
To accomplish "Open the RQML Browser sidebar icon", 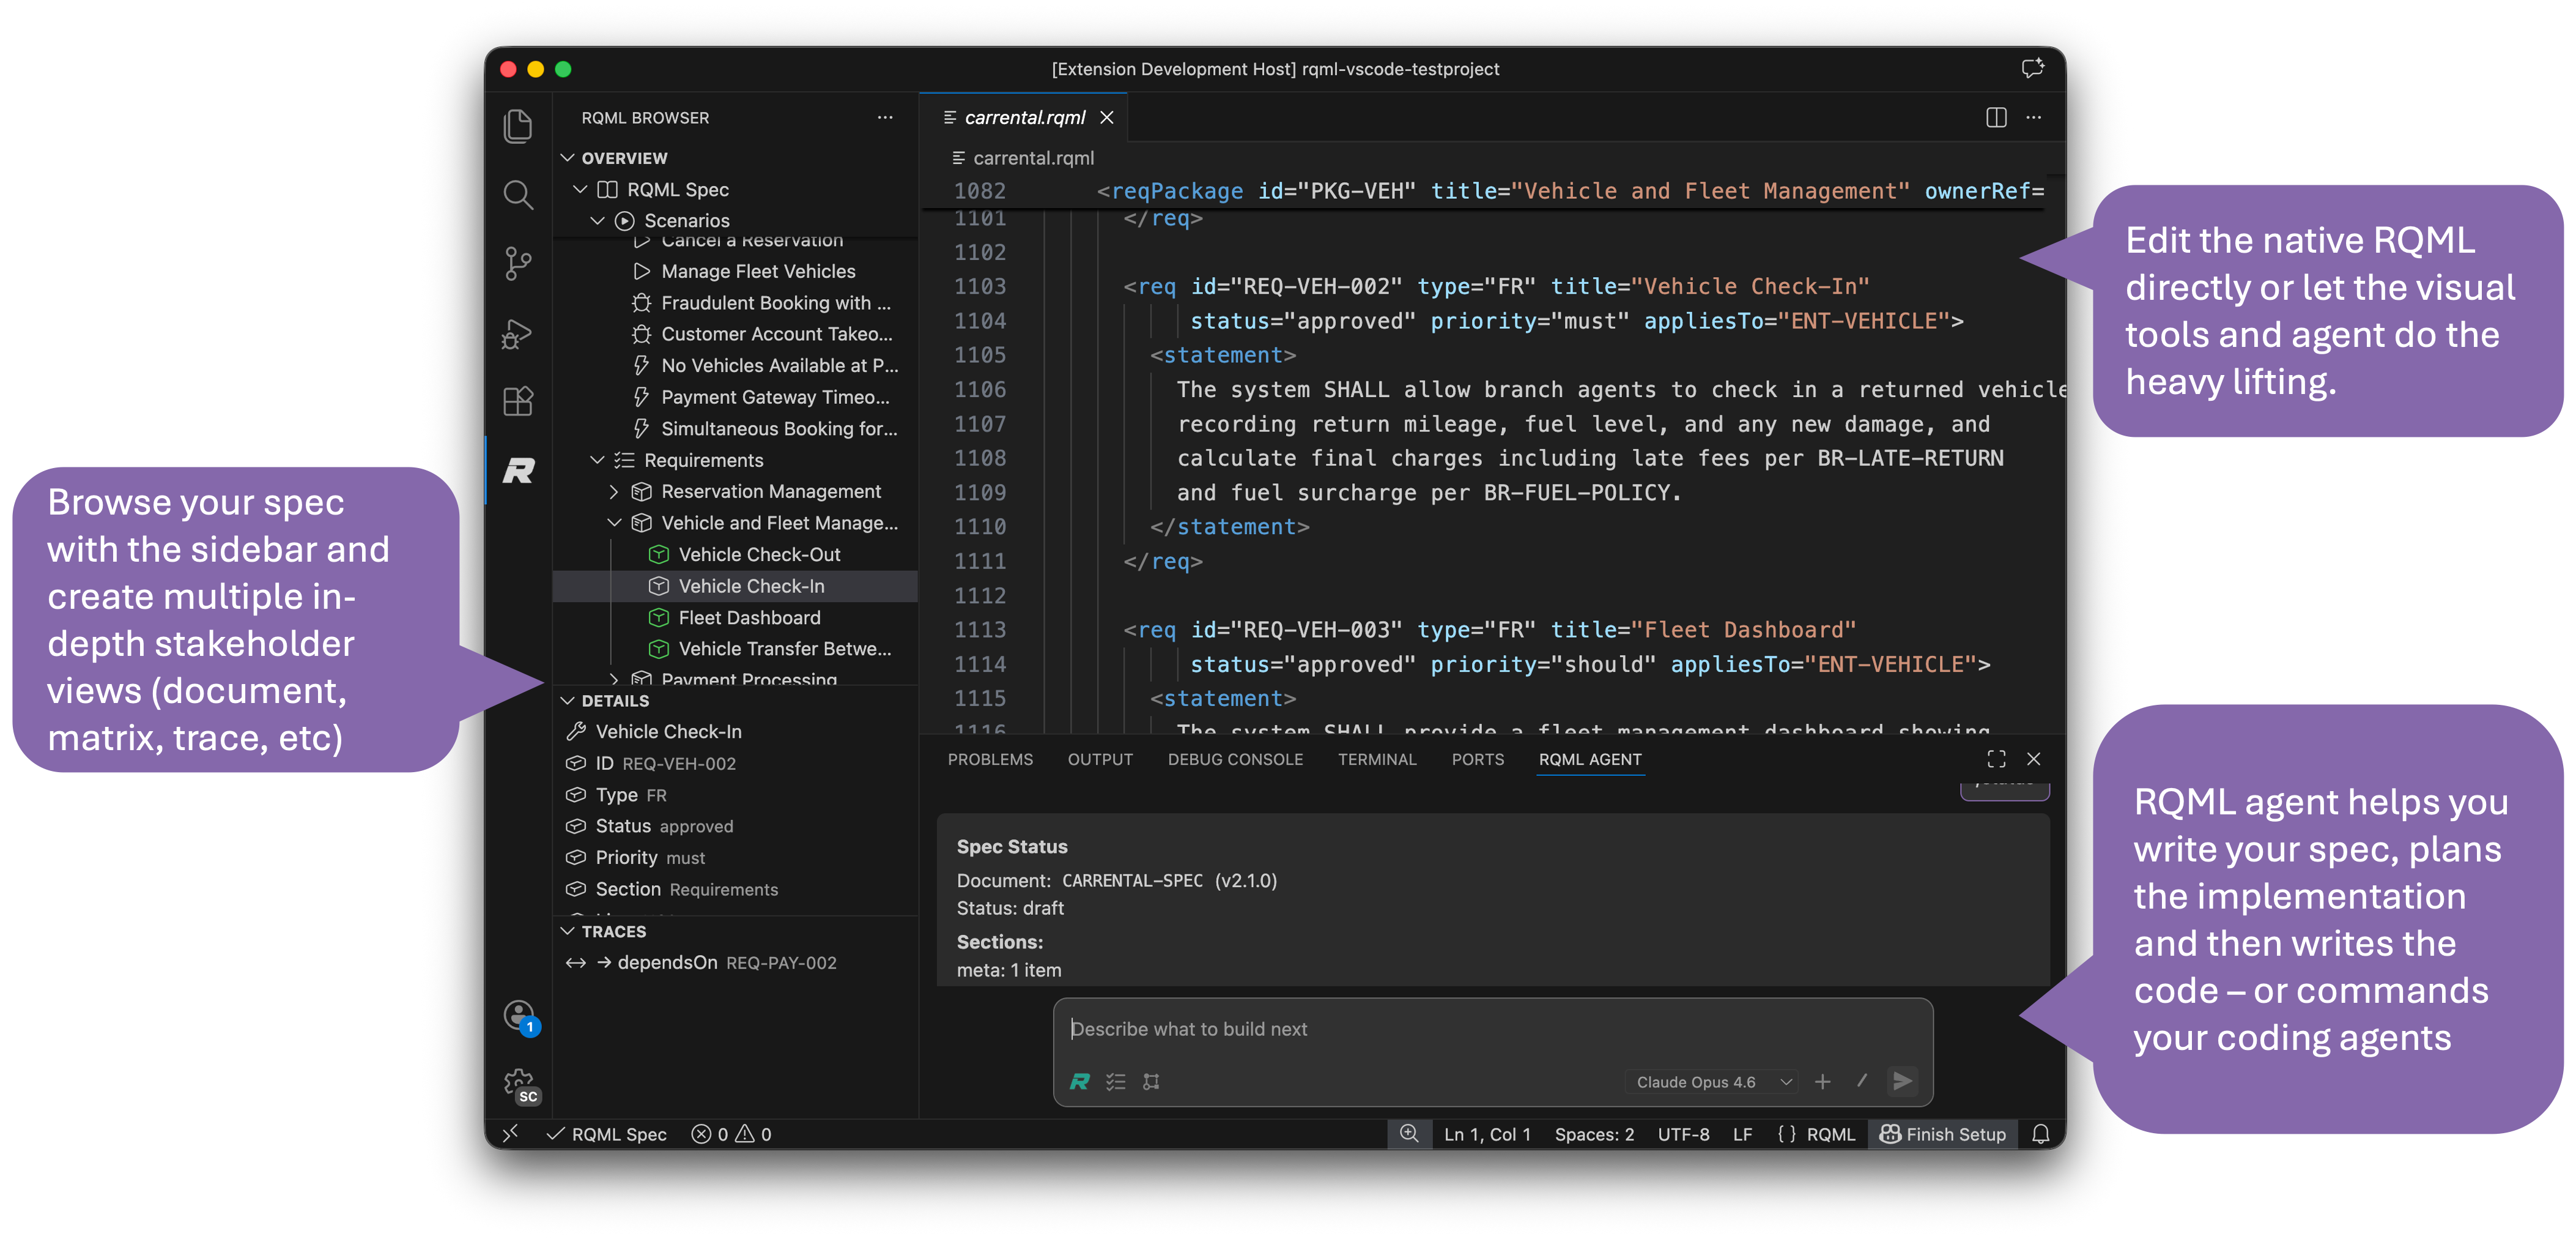I will point(518,471).
